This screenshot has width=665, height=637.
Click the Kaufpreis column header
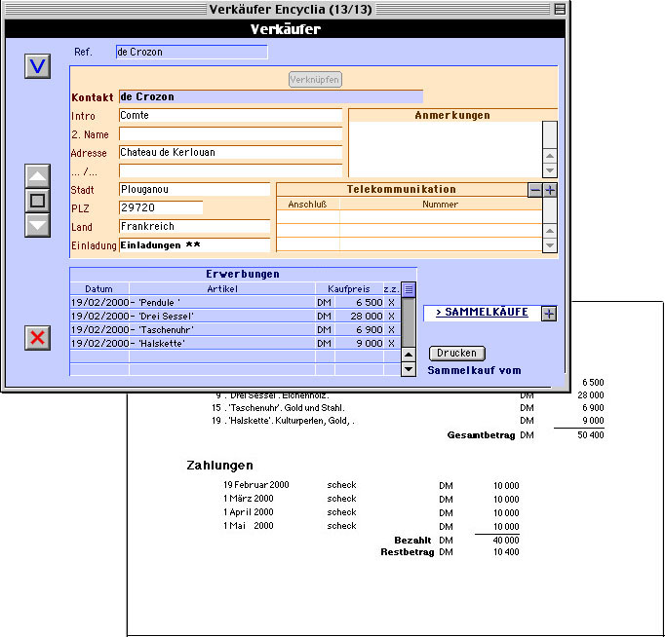point(349,289)
